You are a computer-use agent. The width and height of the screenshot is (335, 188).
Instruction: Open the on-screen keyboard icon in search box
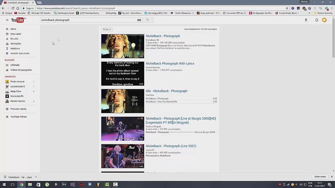point(139,20)
